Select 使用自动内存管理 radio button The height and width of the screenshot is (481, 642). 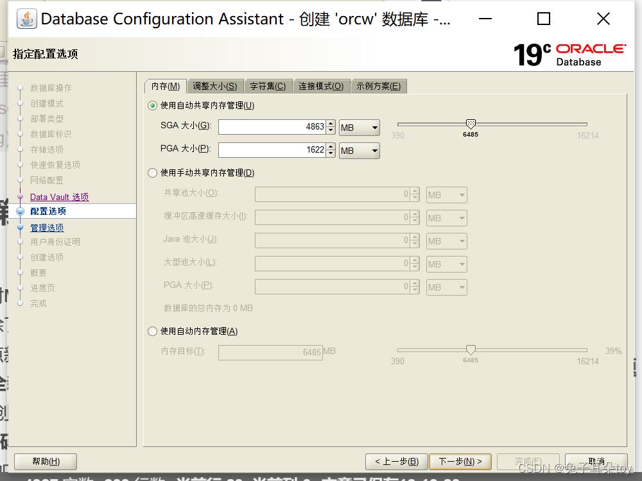coord(153,332)
